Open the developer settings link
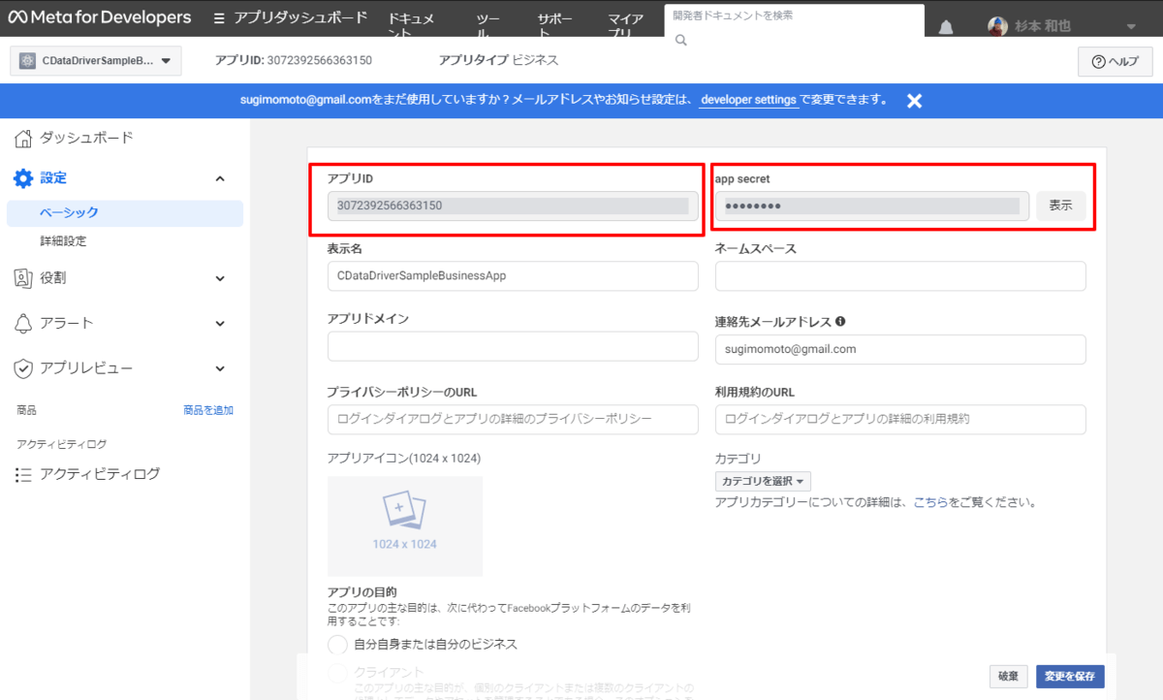 coord(749,100)
